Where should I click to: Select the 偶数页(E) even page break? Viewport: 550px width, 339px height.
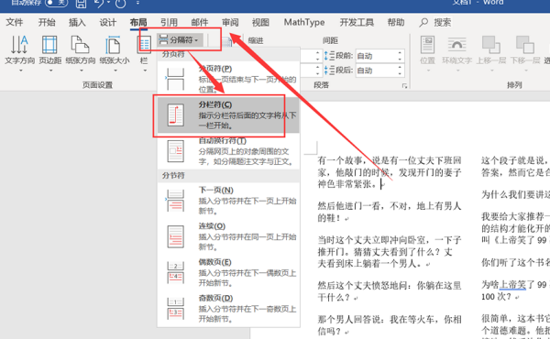(228, 273)
